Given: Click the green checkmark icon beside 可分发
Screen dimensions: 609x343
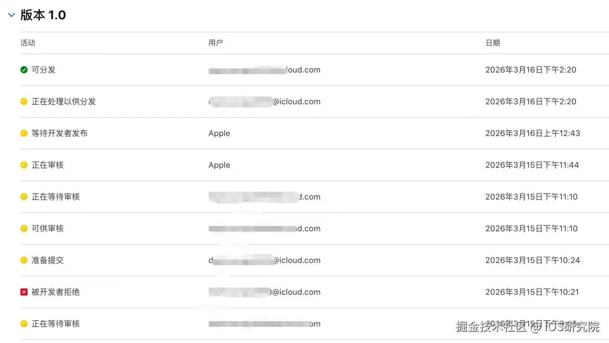Looking at the screenshot, I should click(24, 70).
